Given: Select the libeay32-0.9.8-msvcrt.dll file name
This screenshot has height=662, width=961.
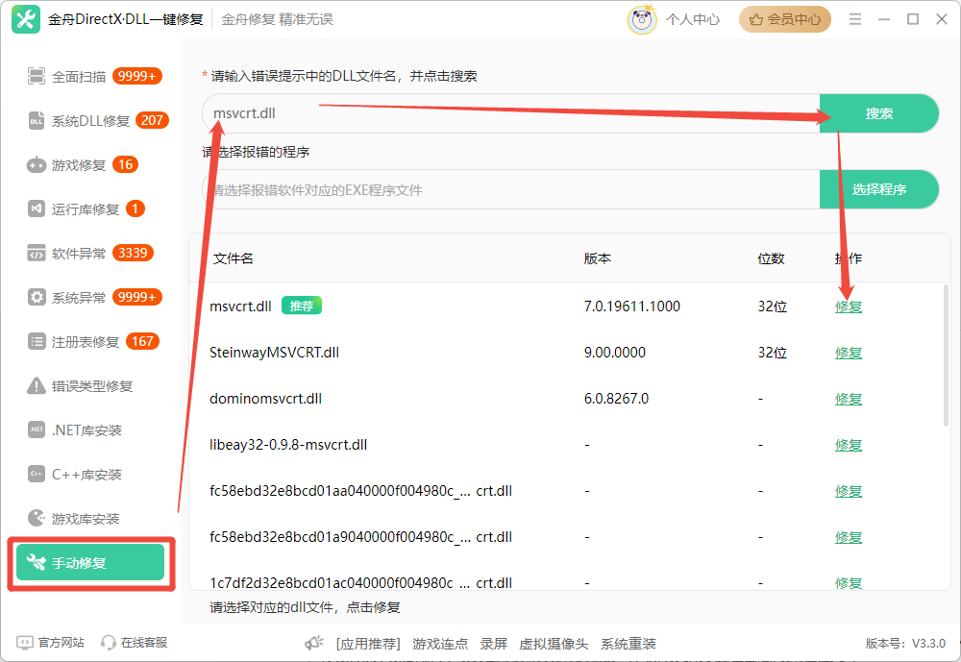Looking at the screenshot, I should tap(288, 445).
